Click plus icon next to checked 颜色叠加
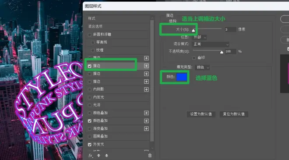This screenshot has width=289, height=160. coord(146,121)
